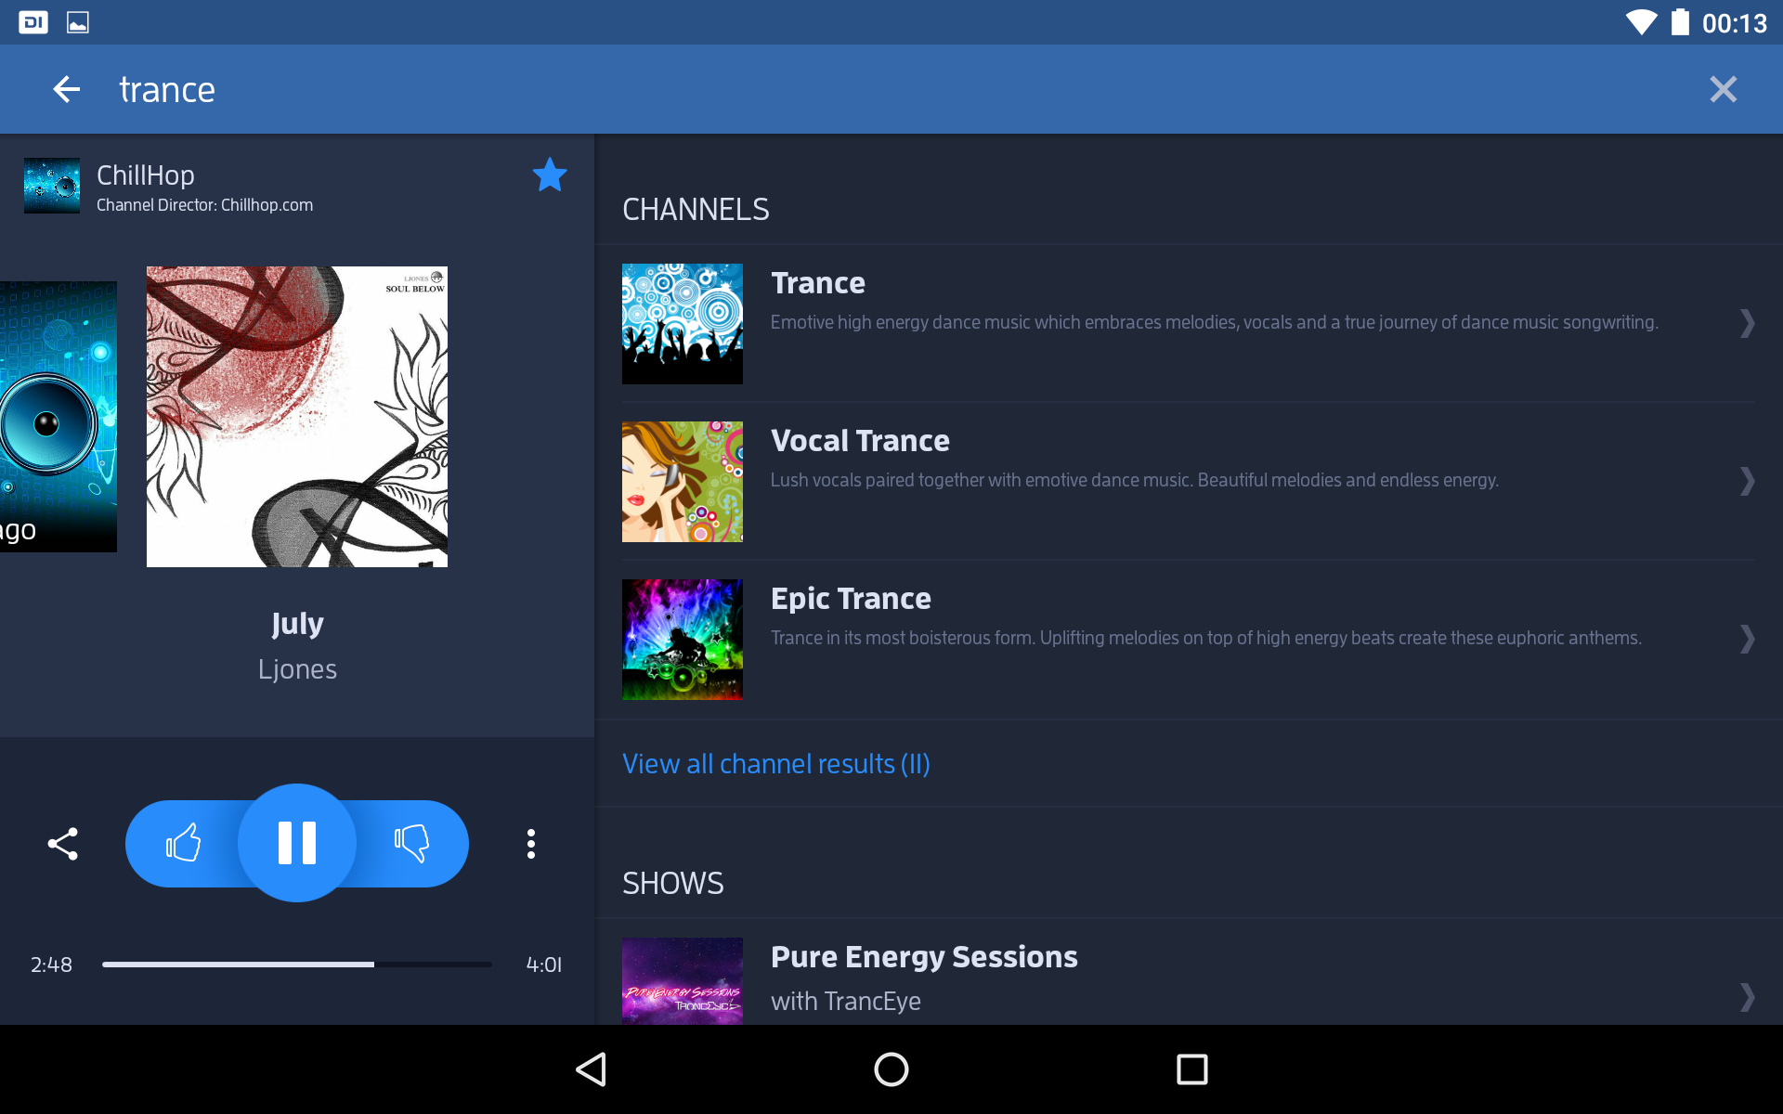Select the Trance channel title
Screen dimensions: 1783x1114
[x=818, y=283]
